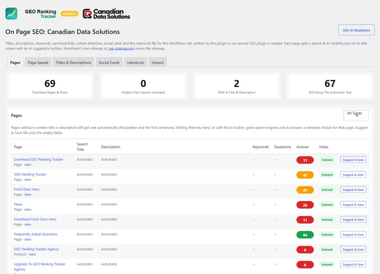Image resolution: width=380 pixels, height=274 pixels.
Task: Open the Front Door Hero page link
Action: click(x=27, y=189)
